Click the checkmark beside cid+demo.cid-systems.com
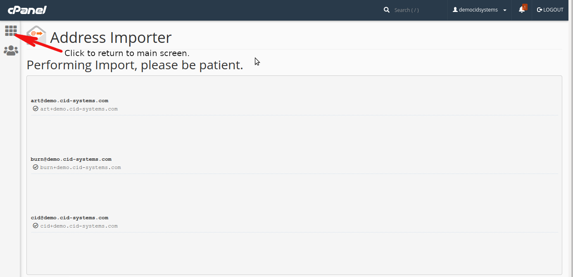Screen dimensions: 573x277 pos(36,226)
